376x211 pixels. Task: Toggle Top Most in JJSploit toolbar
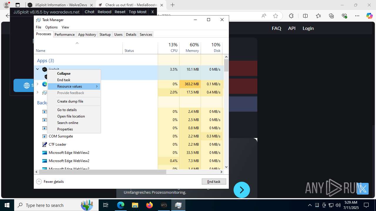[x=137, y=12]
